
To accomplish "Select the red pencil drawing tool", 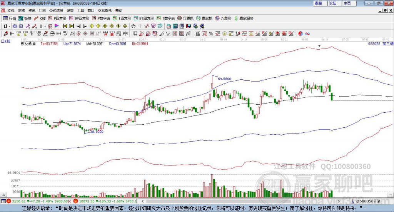I will coord(5,33).
